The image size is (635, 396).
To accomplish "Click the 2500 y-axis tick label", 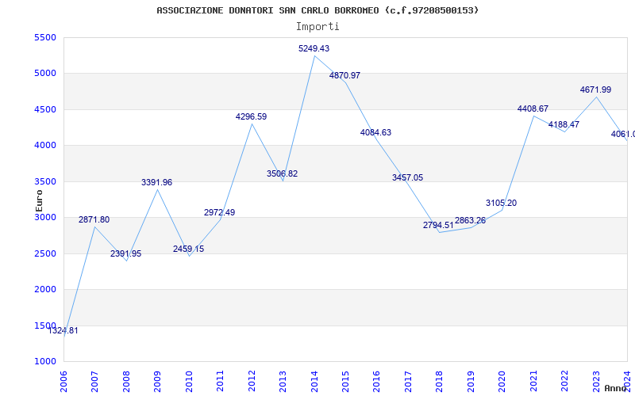I will 45,253.
